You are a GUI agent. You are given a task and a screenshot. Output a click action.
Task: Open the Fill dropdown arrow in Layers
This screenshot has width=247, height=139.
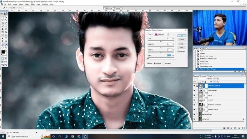218,82
